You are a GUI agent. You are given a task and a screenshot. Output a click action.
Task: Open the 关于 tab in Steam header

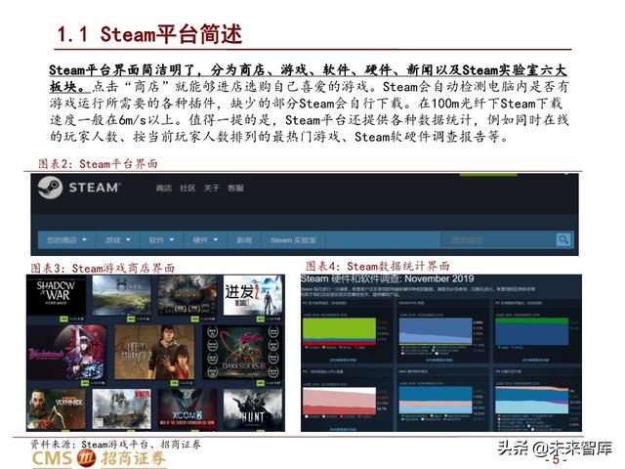pos(211,188)
